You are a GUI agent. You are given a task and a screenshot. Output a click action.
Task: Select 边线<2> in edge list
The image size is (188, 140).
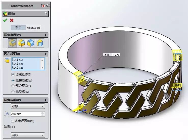click(18, 64)
